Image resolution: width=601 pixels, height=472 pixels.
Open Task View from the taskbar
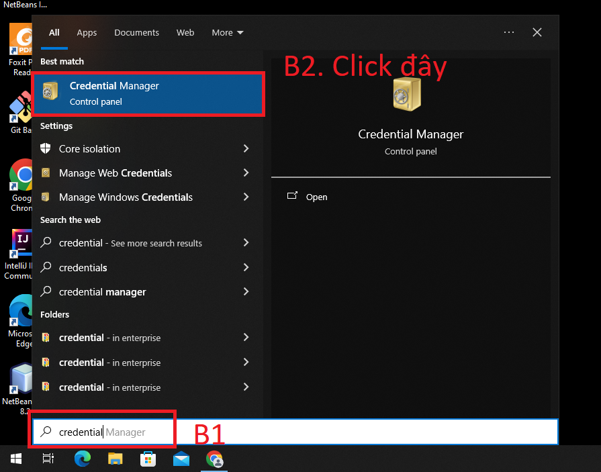click(x=48, y=459)
